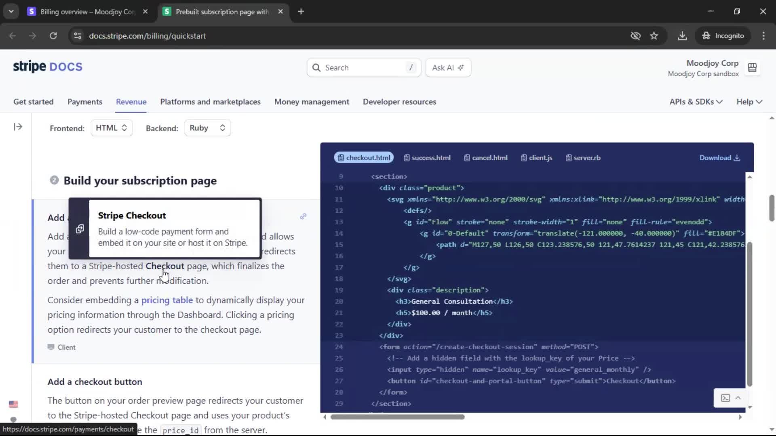Click the Download code button
The image size is (776, 436).
[x=719, y=158]
